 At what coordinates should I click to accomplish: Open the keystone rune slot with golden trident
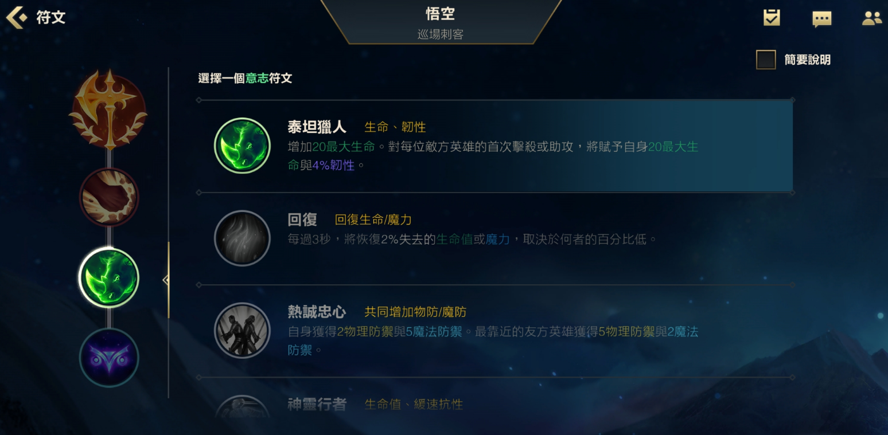[108, 108]
